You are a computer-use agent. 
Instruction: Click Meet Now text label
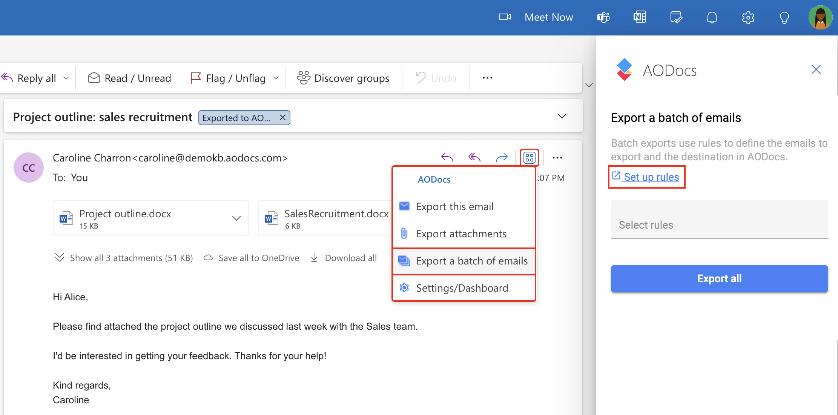(x=549, y=17)
